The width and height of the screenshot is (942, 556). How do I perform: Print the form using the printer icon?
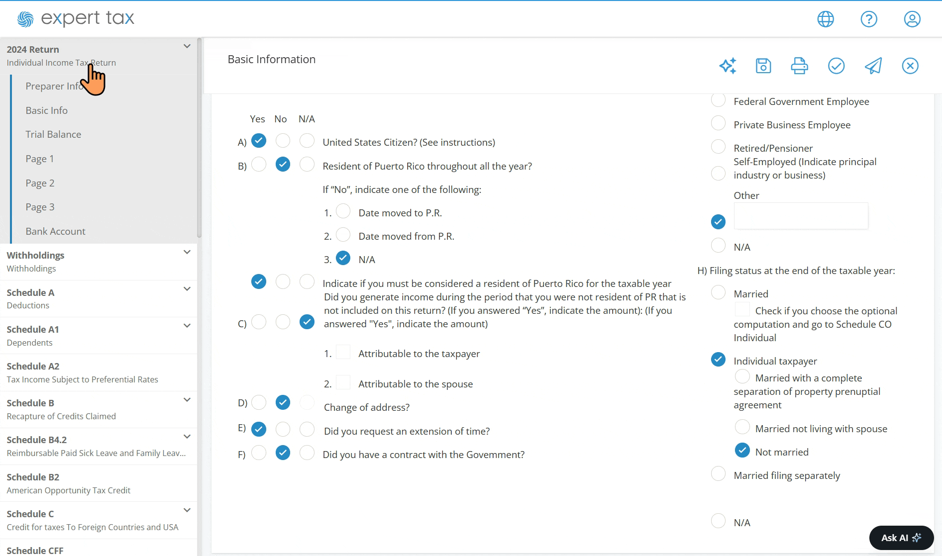click(x=800, y=66)
